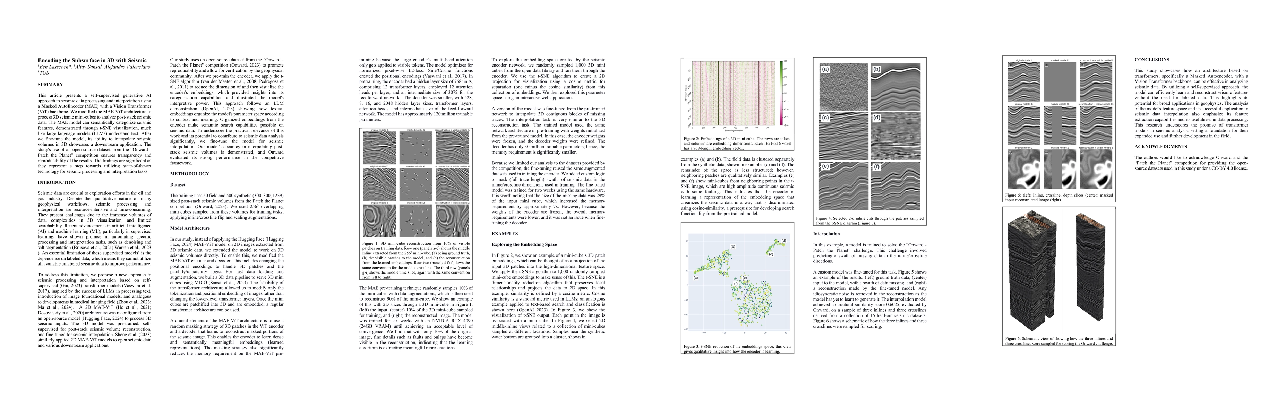Click the paper title 'Encoding the Subsurface in 3D'
1286x416 pixels.
[92, 60]
